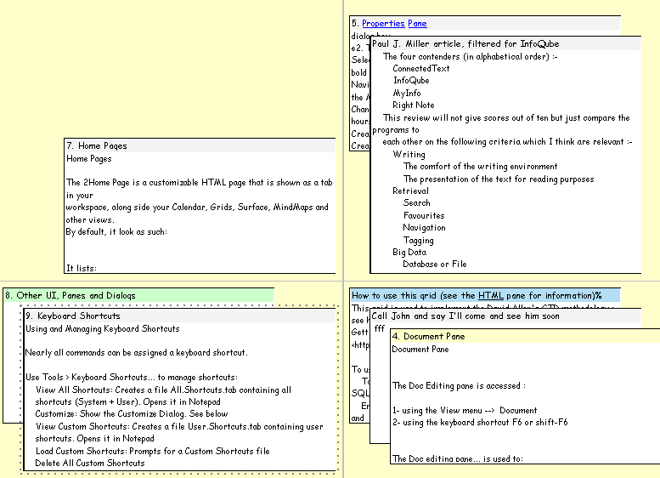Click the 'InfoQube' contender line

411,81
